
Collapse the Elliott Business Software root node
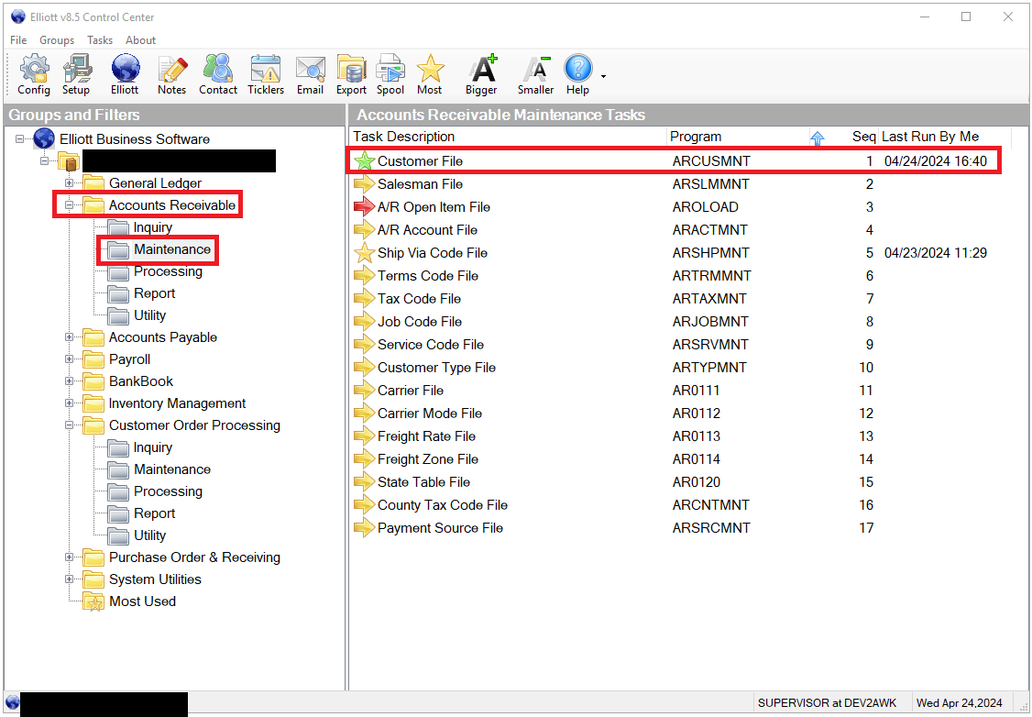pyautogui.click(x=20, y=139)
